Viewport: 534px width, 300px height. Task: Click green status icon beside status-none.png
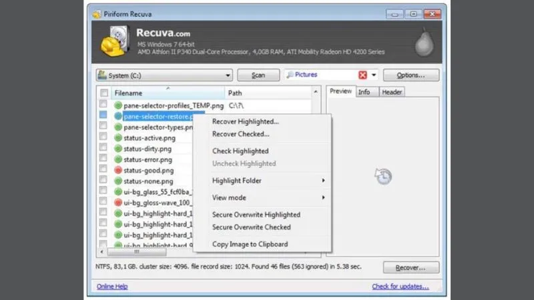(x=118, y=181)
